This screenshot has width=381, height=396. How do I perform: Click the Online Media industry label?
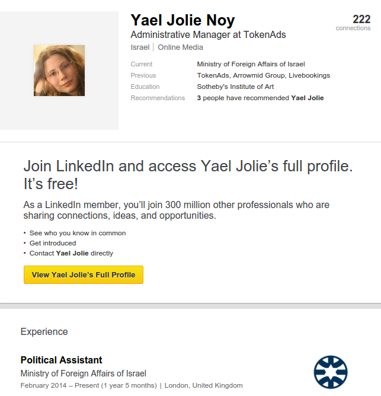tap(180, 47)
